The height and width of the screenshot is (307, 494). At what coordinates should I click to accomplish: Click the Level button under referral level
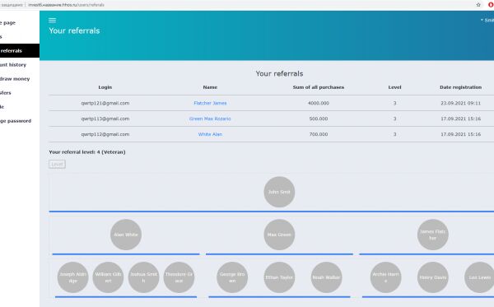click(57, 164)
